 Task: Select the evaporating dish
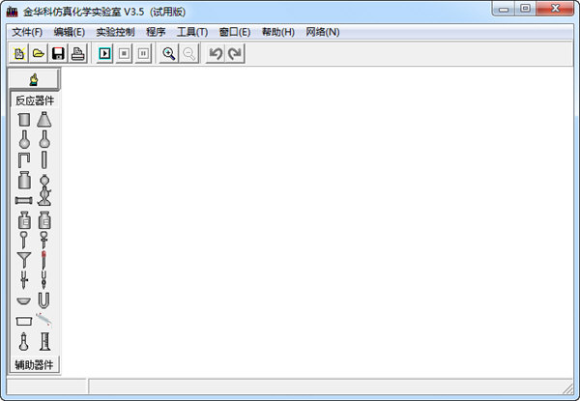point(23,301)
